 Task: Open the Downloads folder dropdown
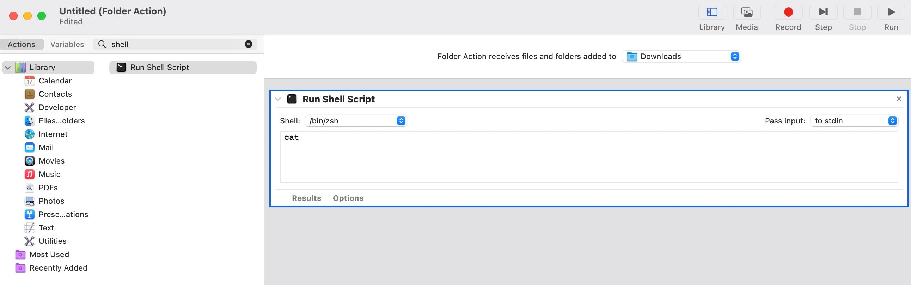click(x=681, y=56)
